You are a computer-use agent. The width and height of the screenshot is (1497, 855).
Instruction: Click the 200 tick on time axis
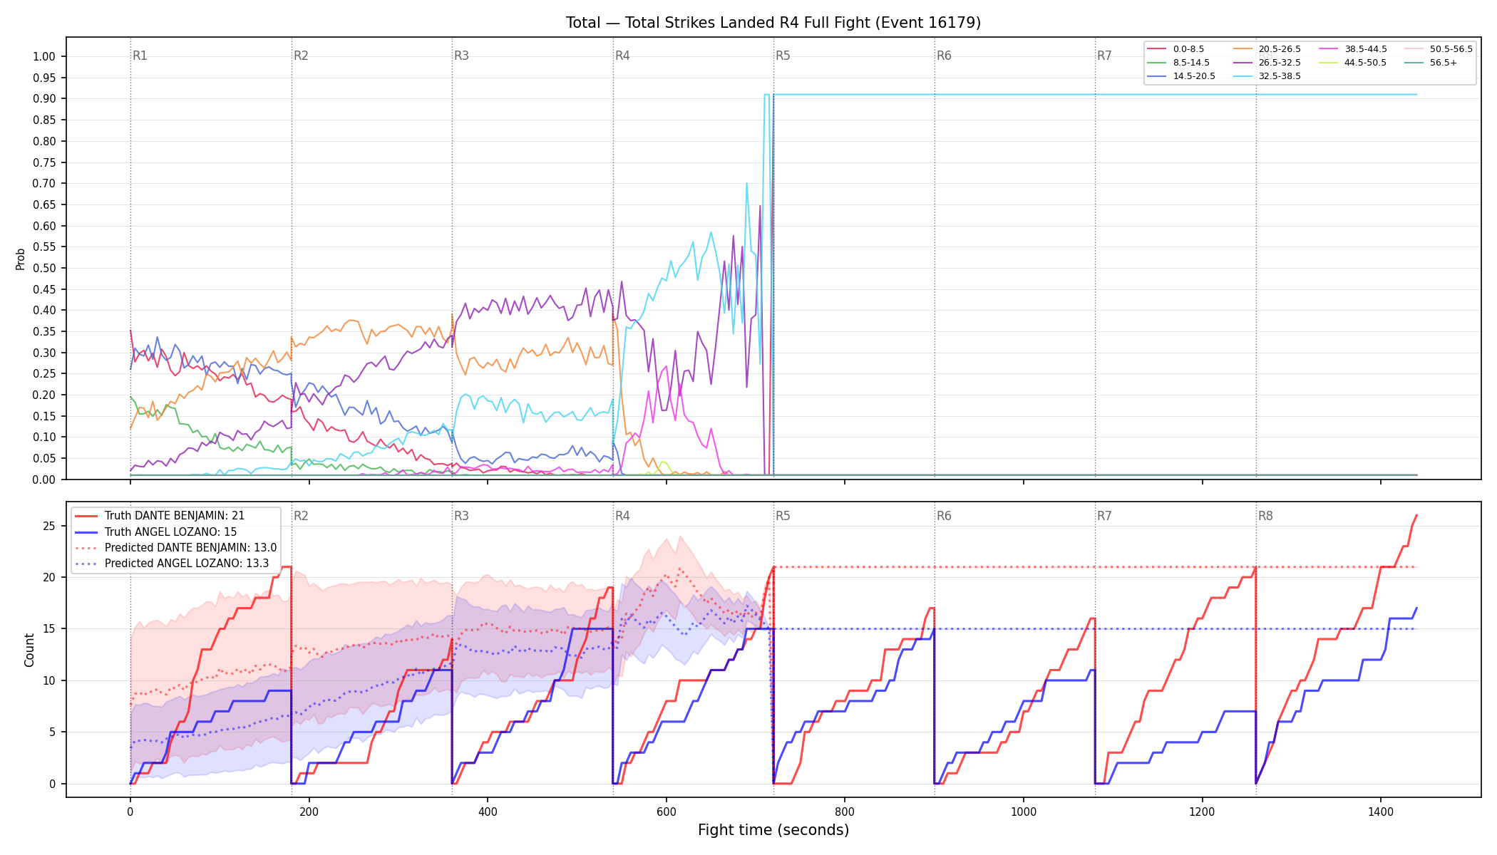(x=309, y=812)
